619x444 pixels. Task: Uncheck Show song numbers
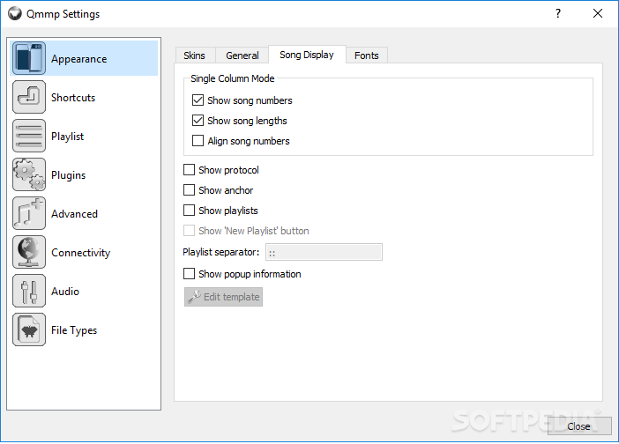coord(198,100)
